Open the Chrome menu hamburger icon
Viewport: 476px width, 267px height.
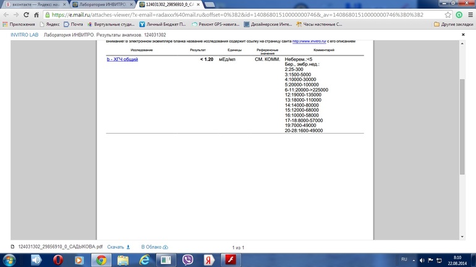pos(470,15)
